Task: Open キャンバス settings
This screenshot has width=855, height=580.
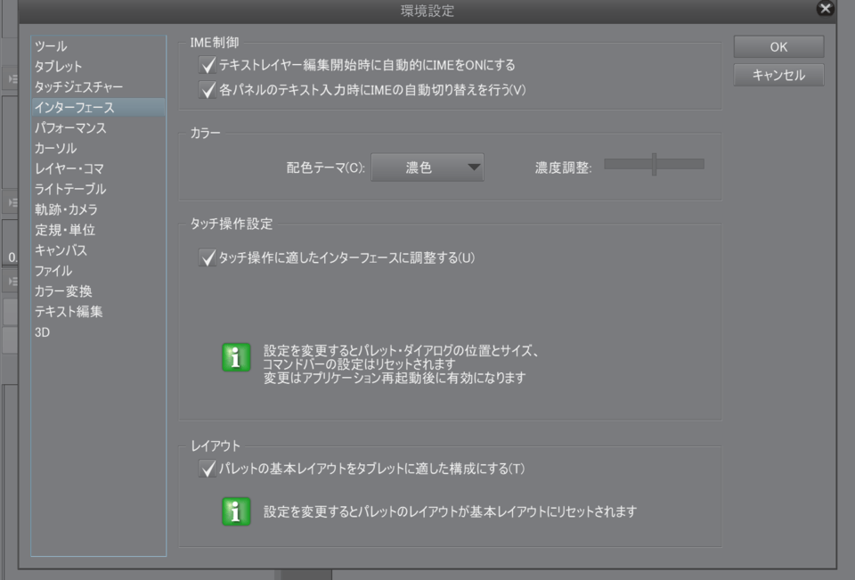Action: [98, 250]
